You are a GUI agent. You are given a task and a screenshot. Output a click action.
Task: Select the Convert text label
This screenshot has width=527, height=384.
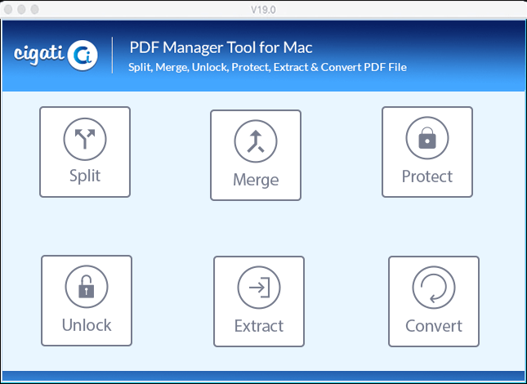pos(434,326)
